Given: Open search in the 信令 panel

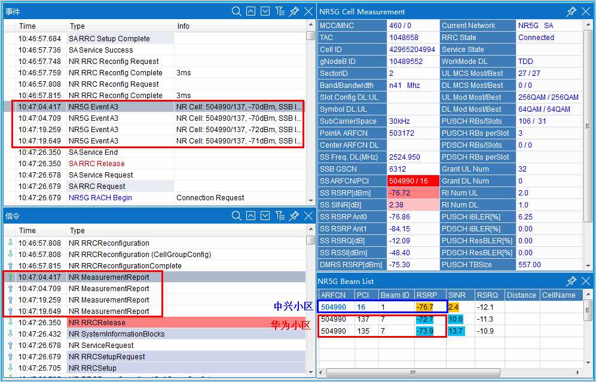Looking at the screenshot, I should coord(237,216).
